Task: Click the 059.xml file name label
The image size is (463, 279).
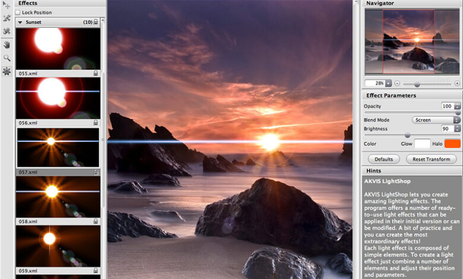Action: [x=28, y=271]
